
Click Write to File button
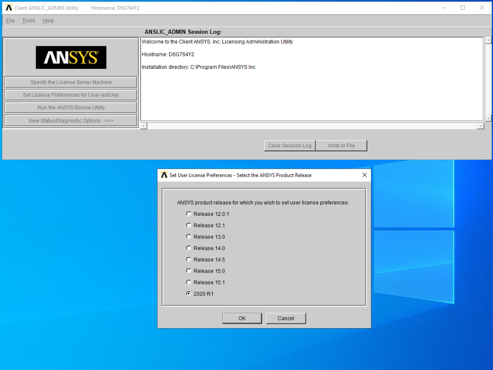341,145
